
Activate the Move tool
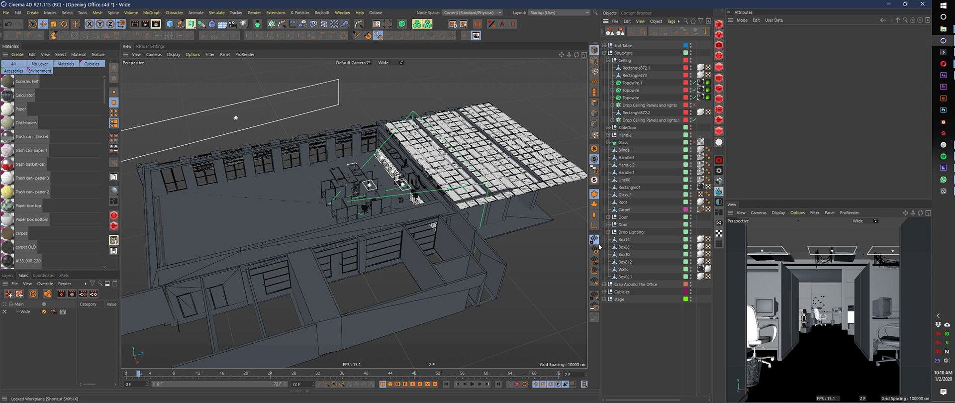pos(43,24)
